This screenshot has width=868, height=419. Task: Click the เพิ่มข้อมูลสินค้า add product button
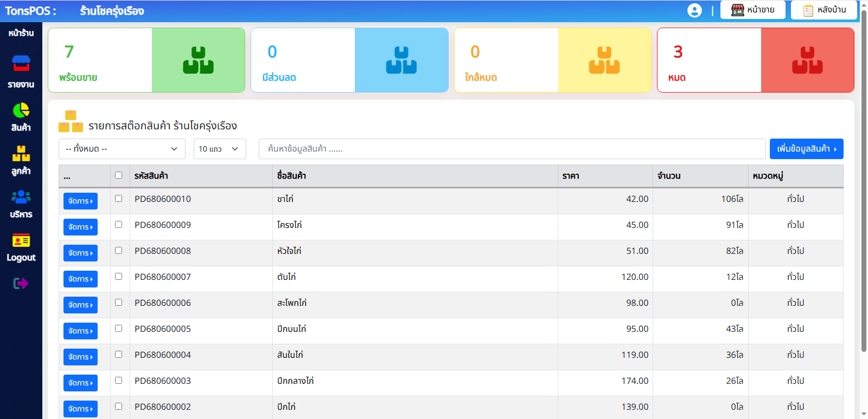tap(806, 149)
